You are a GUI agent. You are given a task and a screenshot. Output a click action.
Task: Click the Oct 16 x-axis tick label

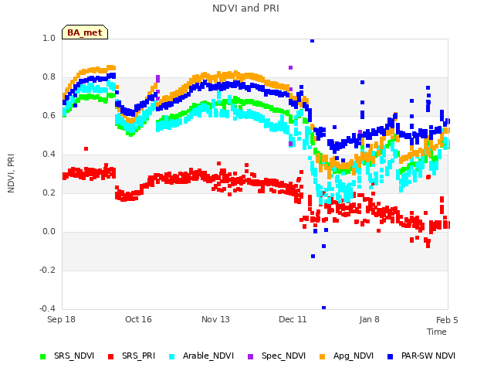click(x=138, y=319)
